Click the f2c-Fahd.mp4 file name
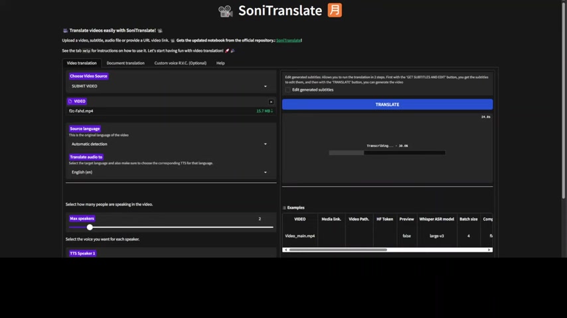Image resolution: width=567 pixels, height=318 pixels. tap(81, 111)
